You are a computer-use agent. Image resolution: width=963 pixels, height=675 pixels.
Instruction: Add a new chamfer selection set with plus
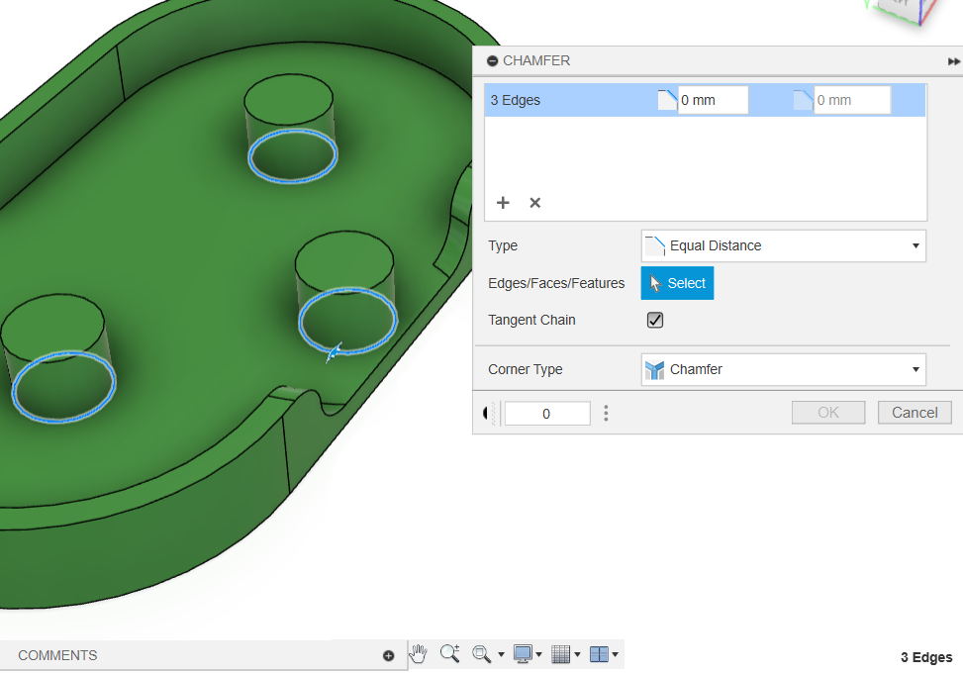(x=503, y=203)
